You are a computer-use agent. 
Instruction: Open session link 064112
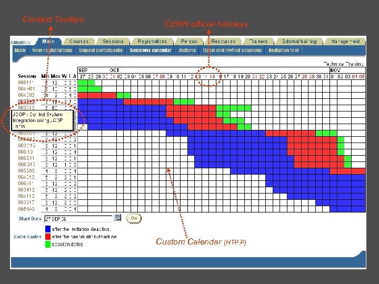[x=26, y=196]
